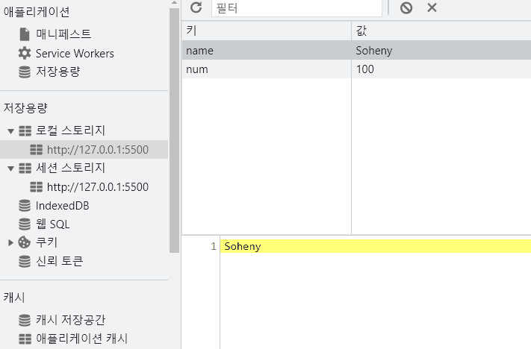Image resolution: width=531 pixels, height=349 pixels.
Task: Click the 신뢰 토큰 database icon
Action: 25,261
